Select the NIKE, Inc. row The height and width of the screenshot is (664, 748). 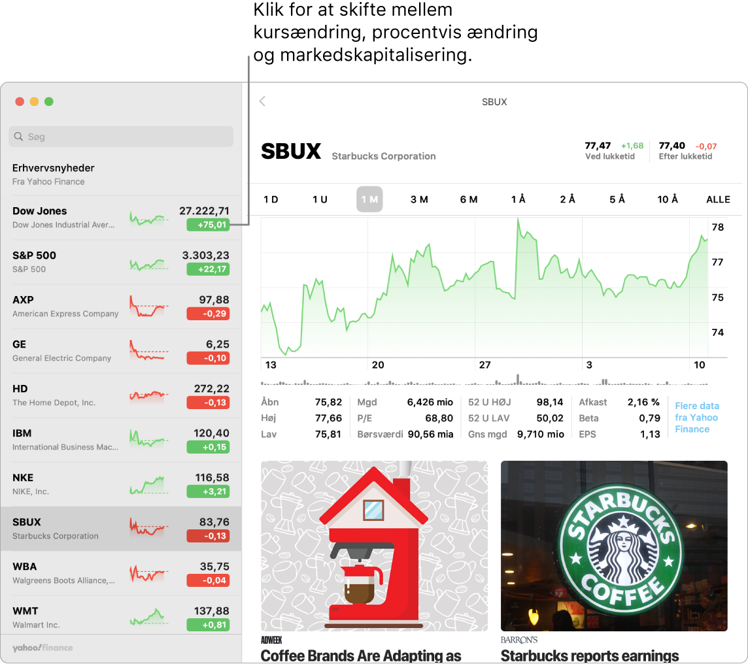click(121, 484)
